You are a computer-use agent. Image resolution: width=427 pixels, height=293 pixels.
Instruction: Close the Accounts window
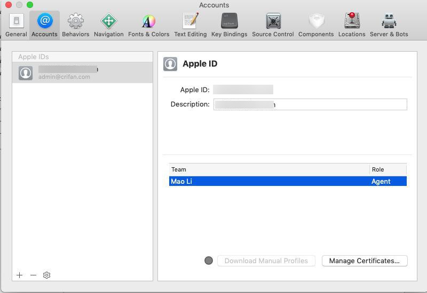click(9, 5)
